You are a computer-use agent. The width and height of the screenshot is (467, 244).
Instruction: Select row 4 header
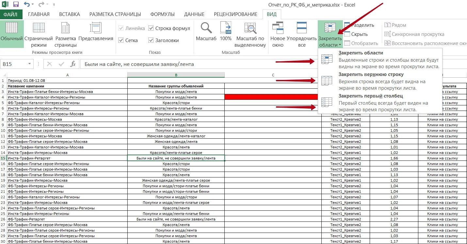pyautogui.click(x=3, y=97)
